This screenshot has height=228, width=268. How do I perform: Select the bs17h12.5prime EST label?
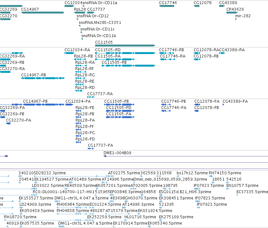point(192,173)
